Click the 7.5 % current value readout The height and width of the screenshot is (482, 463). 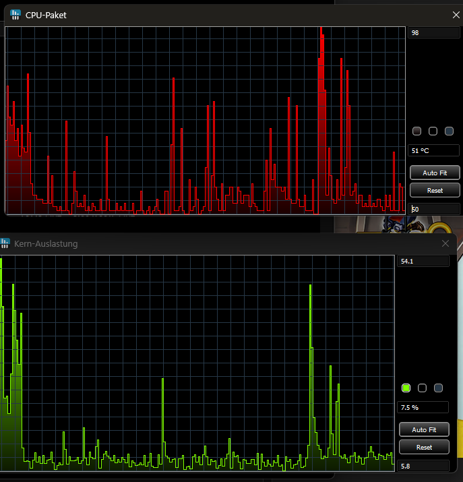tap(423, 407)
